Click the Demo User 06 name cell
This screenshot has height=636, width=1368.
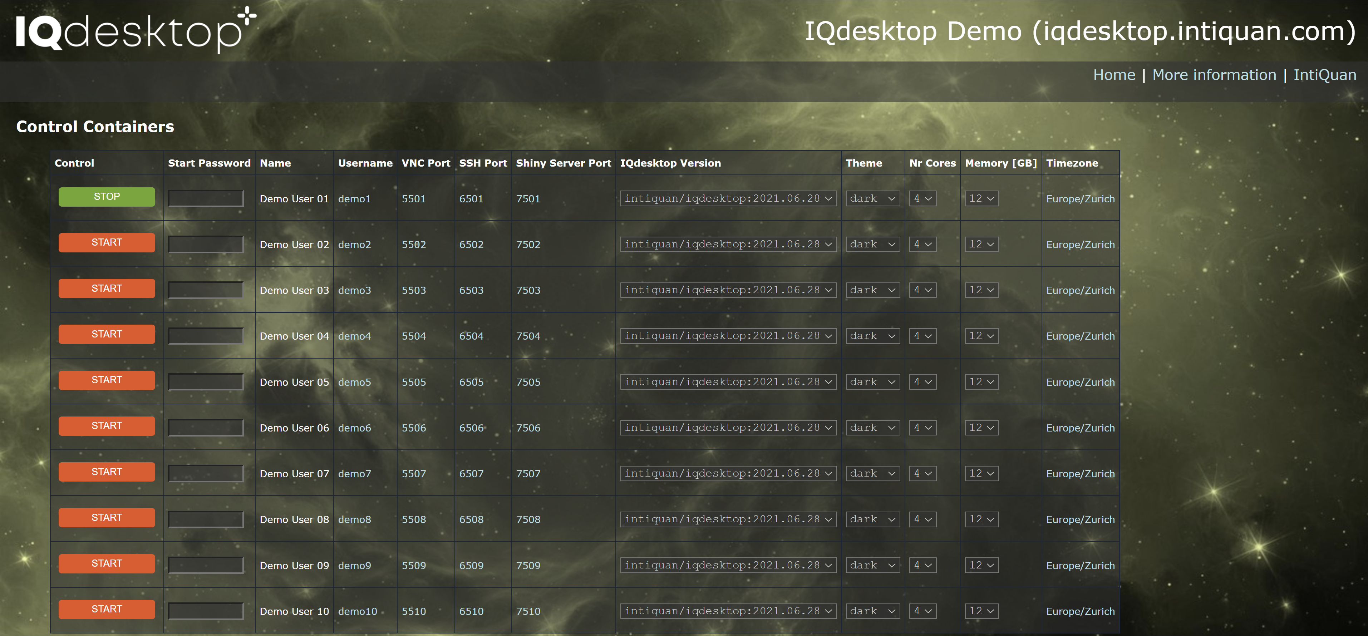[x=294, y=428]
